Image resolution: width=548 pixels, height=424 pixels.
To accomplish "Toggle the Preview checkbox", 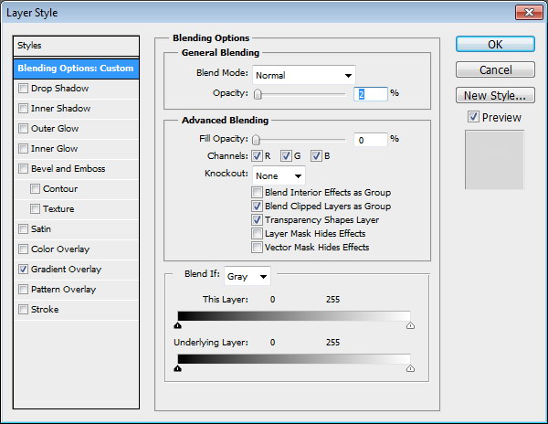I will [x=472, y=117].
